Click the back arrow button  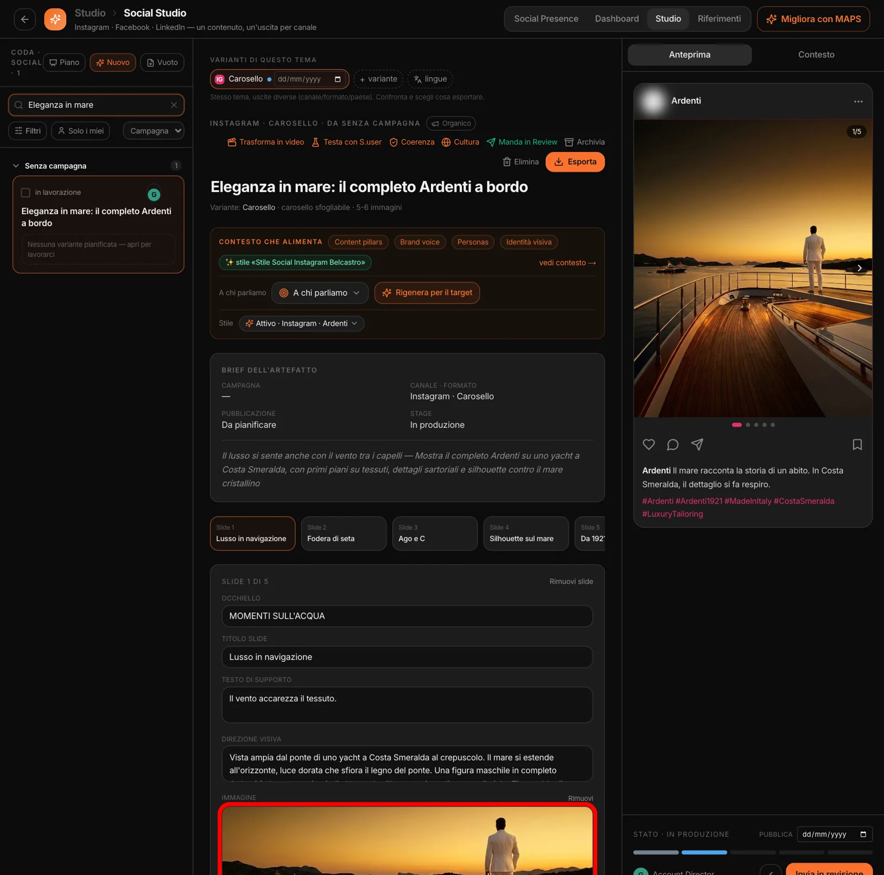click(x=25, y=19)
